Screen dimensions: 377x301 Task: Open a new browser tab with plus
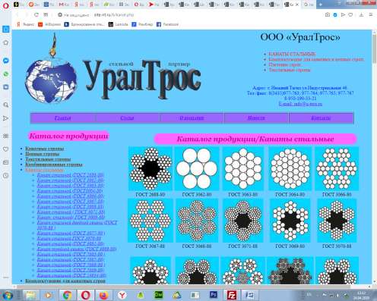(x=321, y=5)
